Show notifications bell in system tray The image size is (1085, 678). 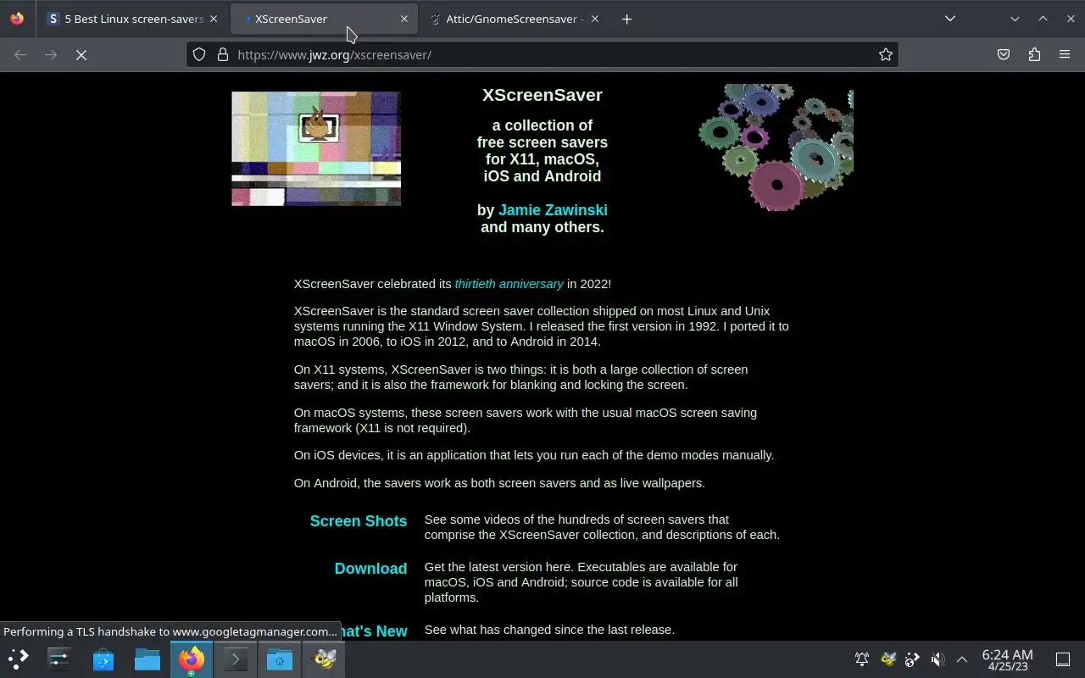862,659
